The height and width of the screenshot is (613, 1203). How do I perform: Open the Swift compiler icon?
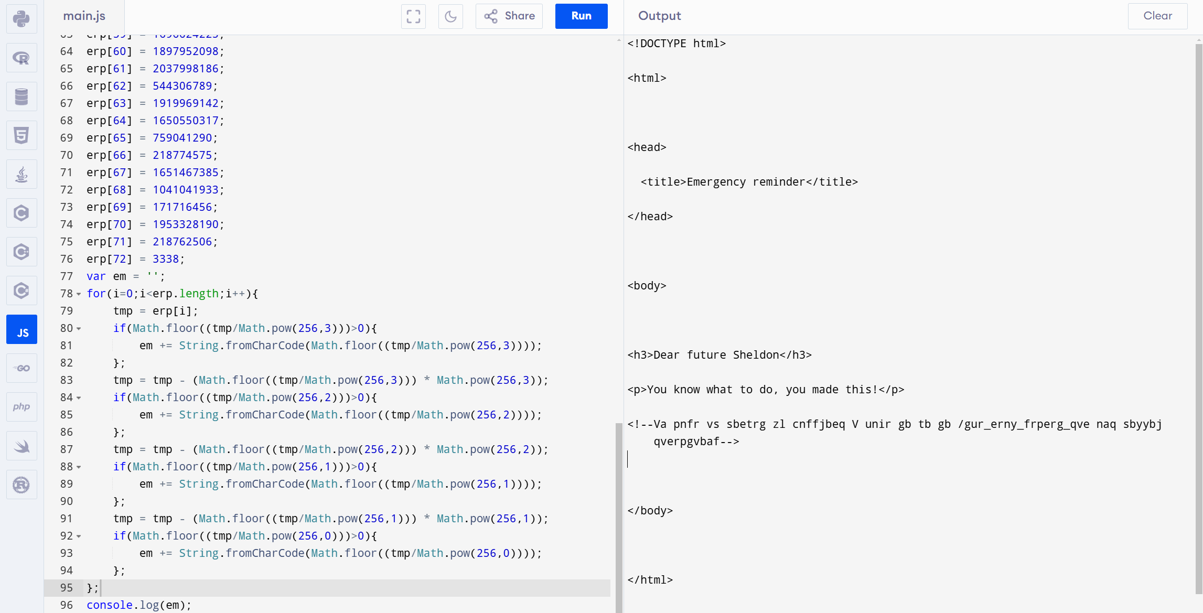tap(22, 446)
